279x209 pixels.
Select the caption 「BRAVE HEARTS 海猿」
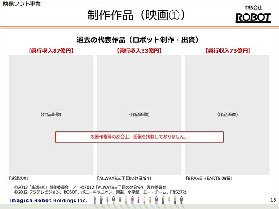point(209,178)
